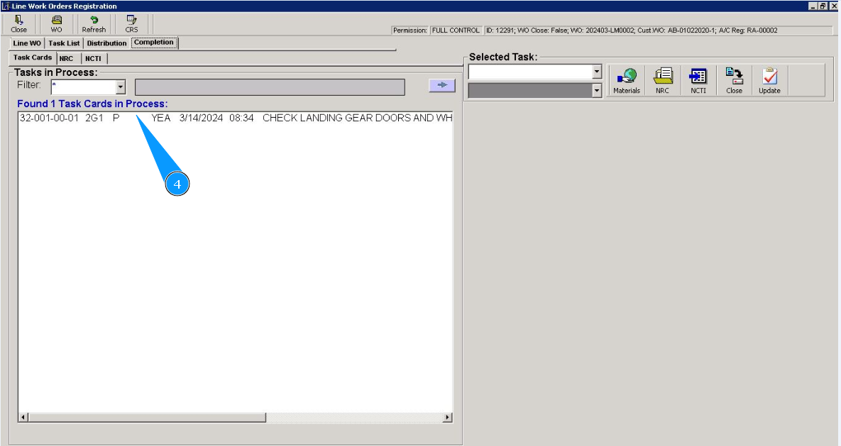The width and height of the screenshot is (841, 446).
Task: Click the Refresh toolbar icon
Action: [x=94, y=24]
